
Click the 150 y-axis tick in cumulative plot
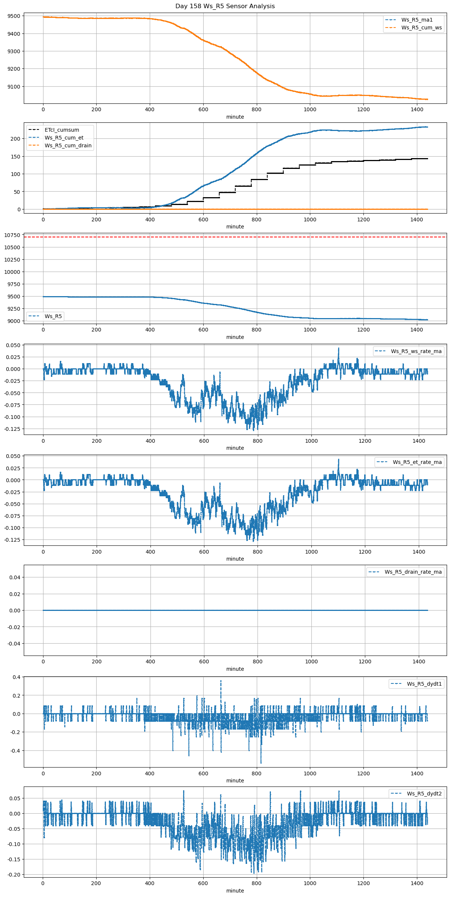pyautogui.click(x=16, y=157)
